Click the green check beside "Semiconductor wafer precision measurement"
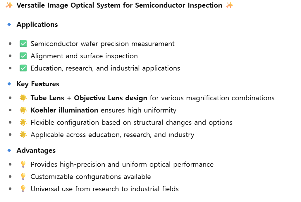301x202 pixels. [x=23, y=44]
